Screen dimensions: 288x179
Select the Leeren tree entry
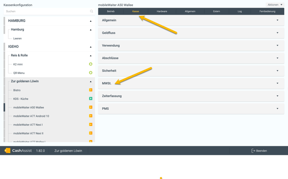tap(17, 38)
